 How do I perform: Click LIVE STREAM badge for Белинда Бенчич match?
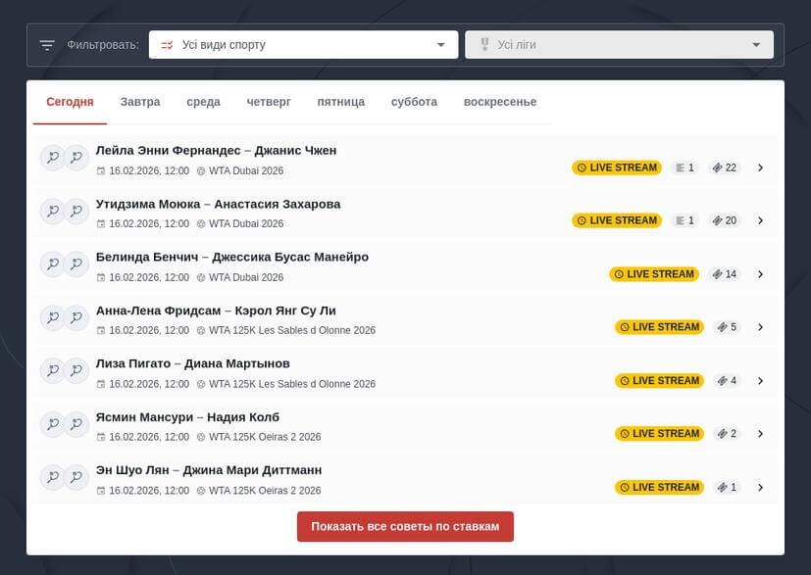pos(654,274)
